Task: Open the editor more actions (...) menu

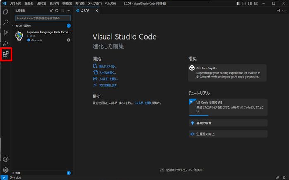Action: 284,11
